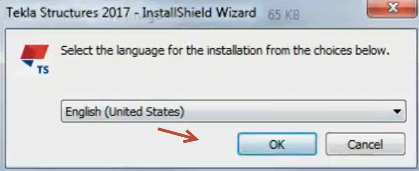419x171 pixels.
Task: Click the 65 KB label behind the title bar
Action: (284, 15)
